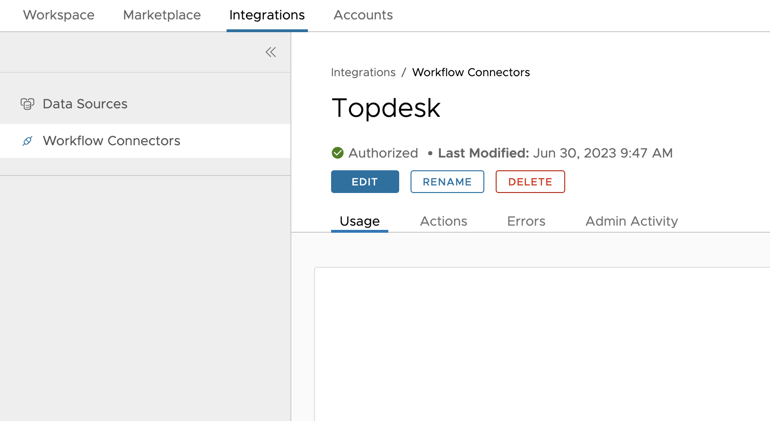View the Errors tab

526,221
